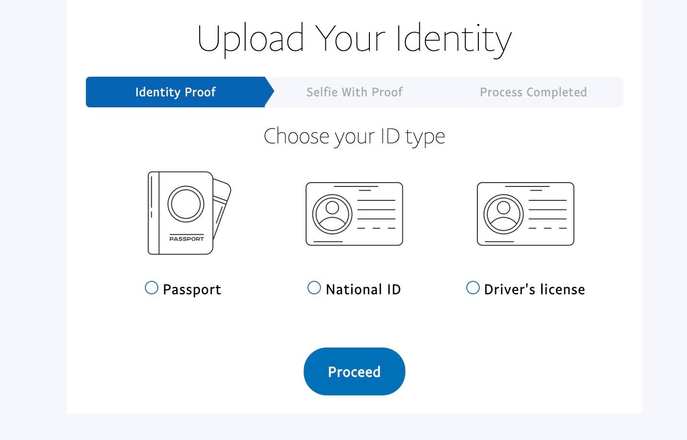This screenshot has height=440, width=687.
Task: Select the Passport radio button
Action: point(152,288)
